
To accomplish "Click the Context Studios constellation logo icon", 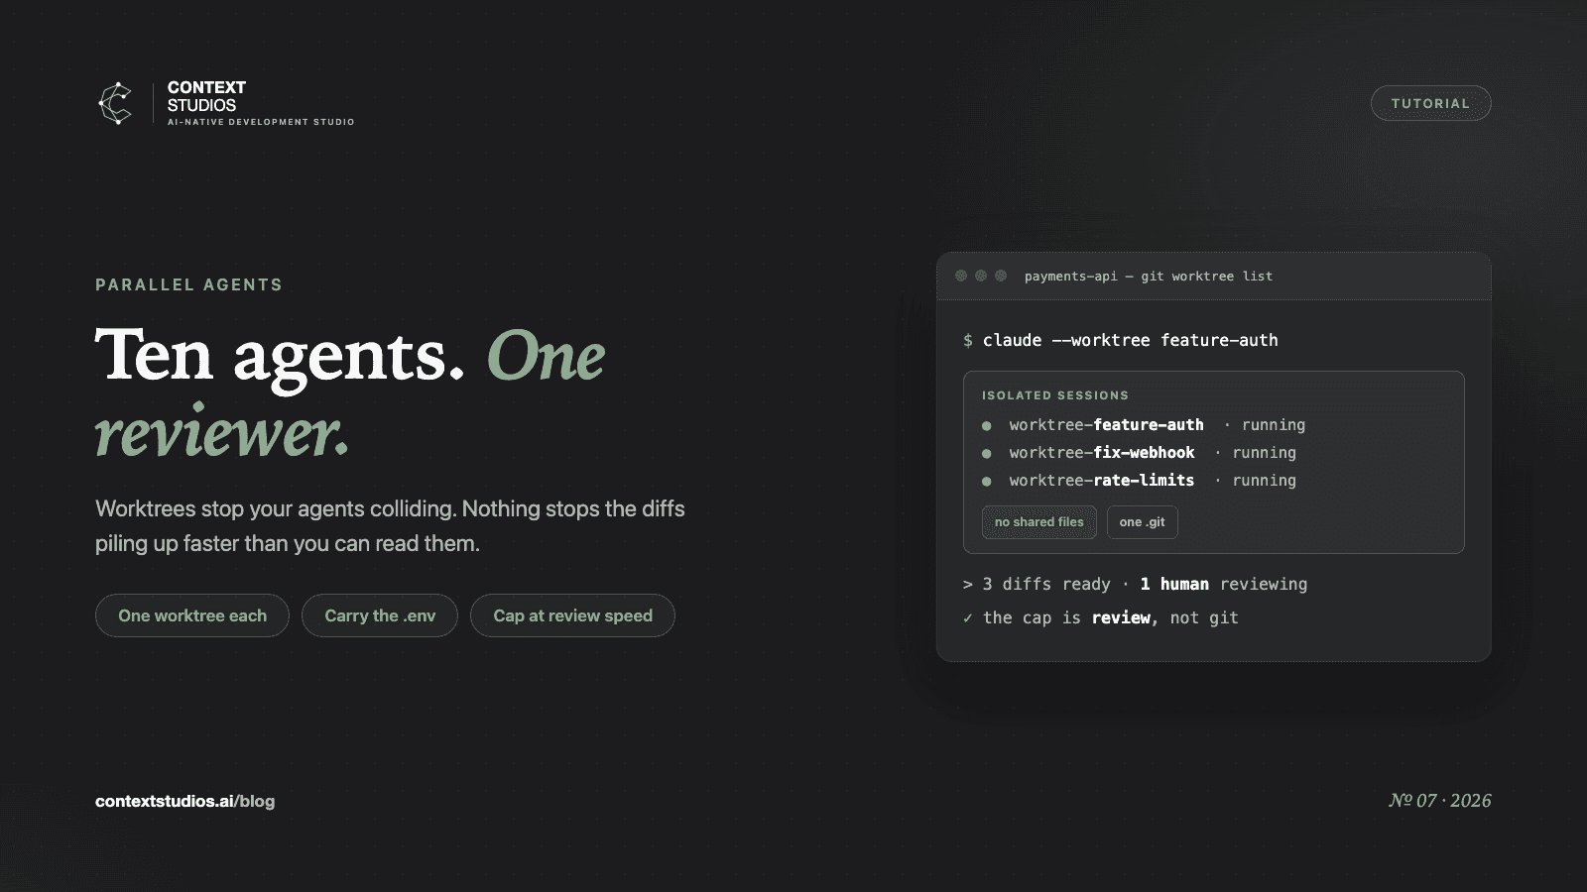I will pyautogui.click(x=115, y=103).
